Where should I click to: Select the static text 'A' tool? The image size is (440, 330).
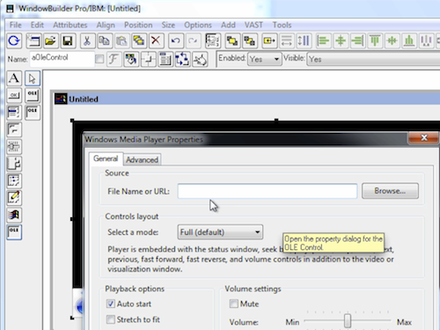click(14, 78)
